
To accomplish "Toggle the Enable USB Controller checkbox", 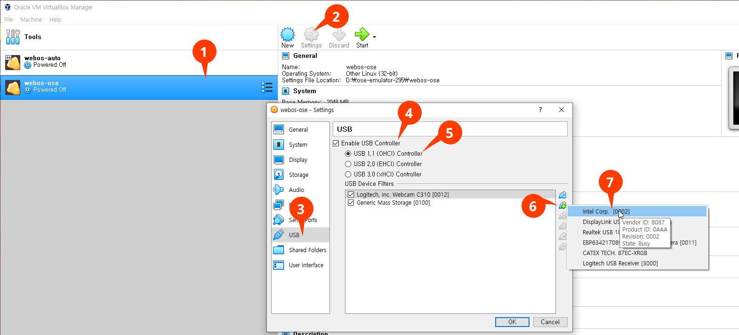I will coord(336,143).
